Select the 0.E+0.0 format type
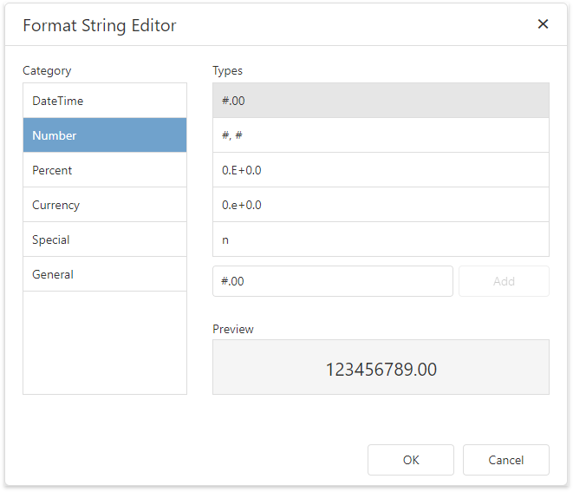The image size is (573, 492). [380, 170]
